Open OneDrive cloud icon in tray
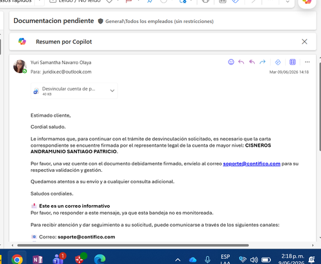Screen dimensions: 321x264 [193, 260]
